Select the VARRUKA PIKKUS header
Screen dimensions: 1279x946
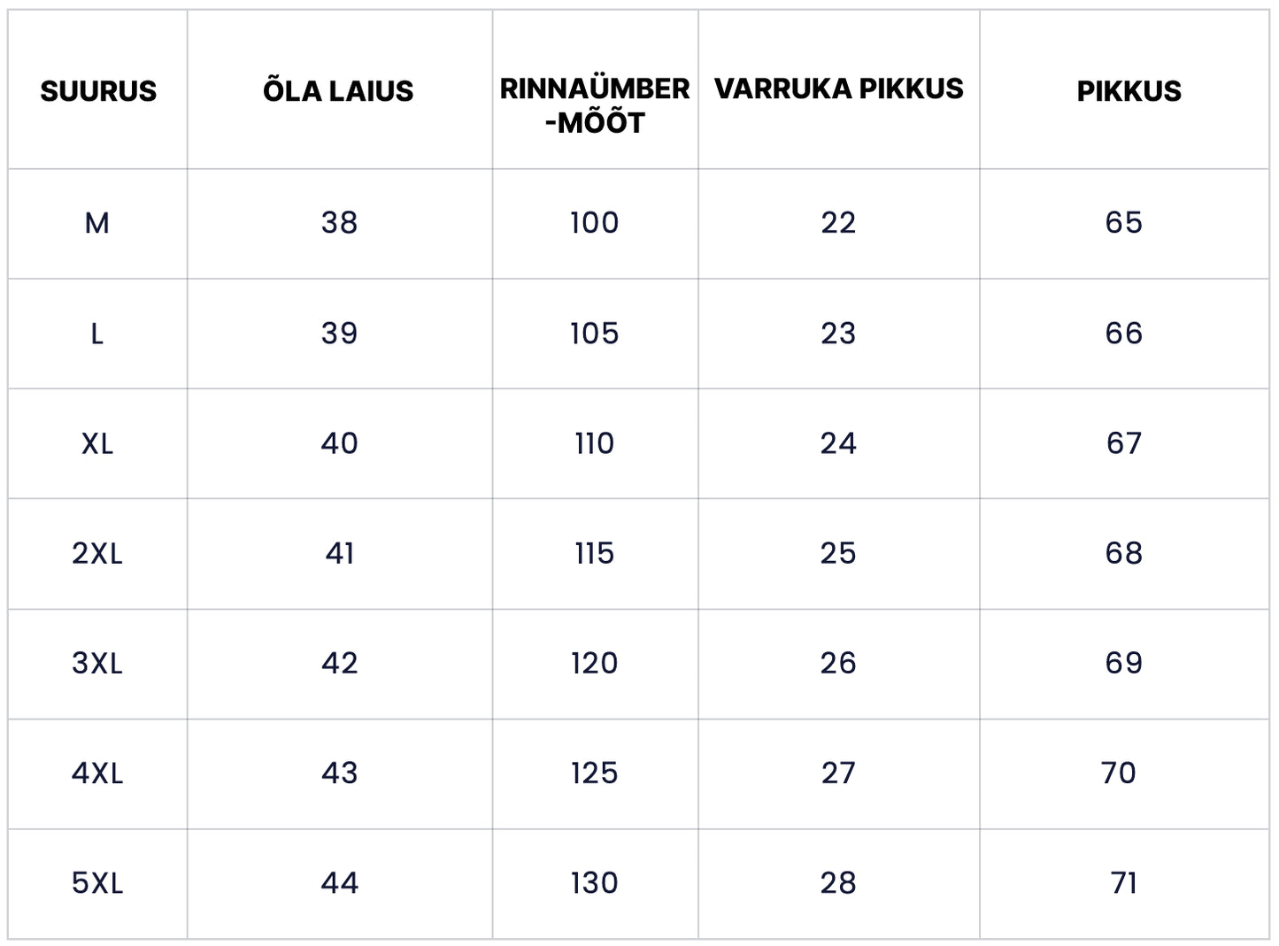pyautogui.click(x=838, y=88)
